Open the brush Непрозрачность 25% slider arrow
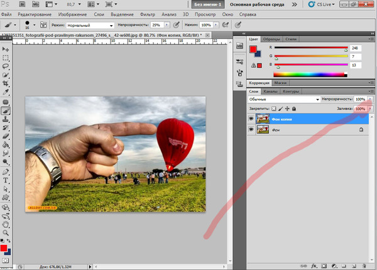Image resolution: width=377 pixels, height=270 pixels. 167,24
